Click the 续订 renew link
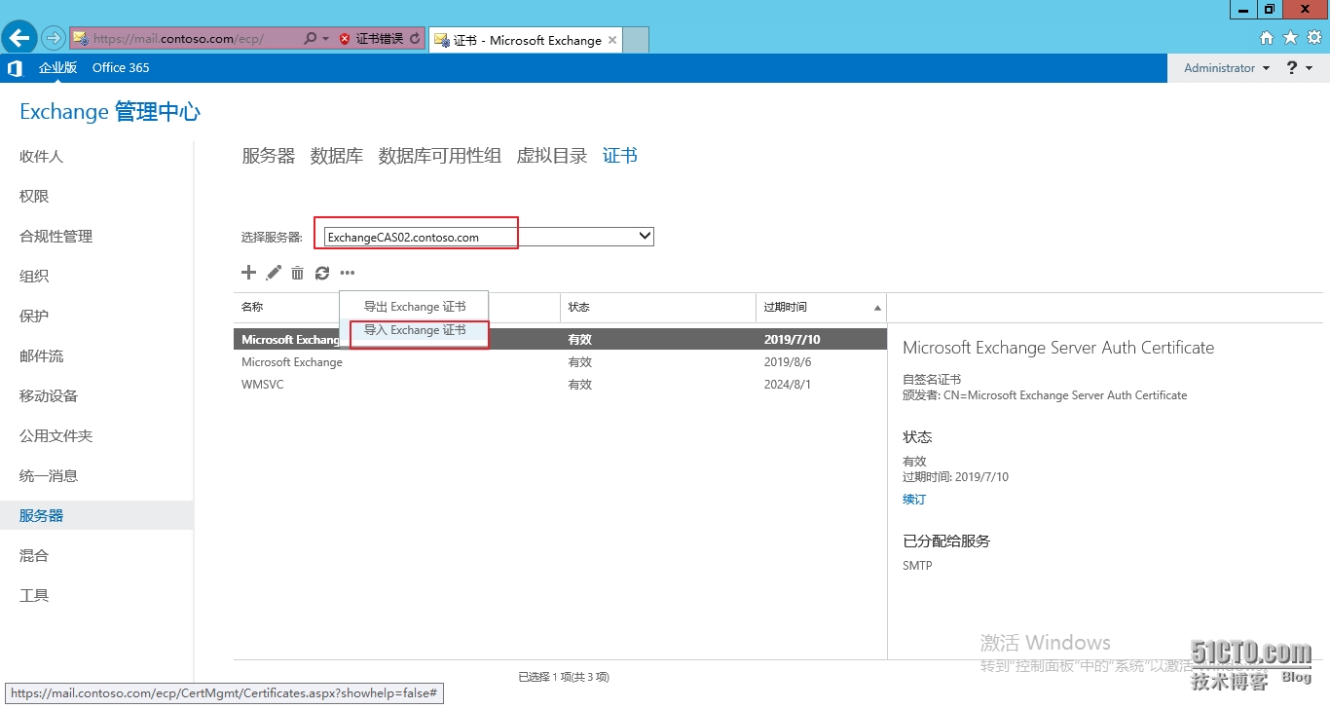 coord(913,499)
